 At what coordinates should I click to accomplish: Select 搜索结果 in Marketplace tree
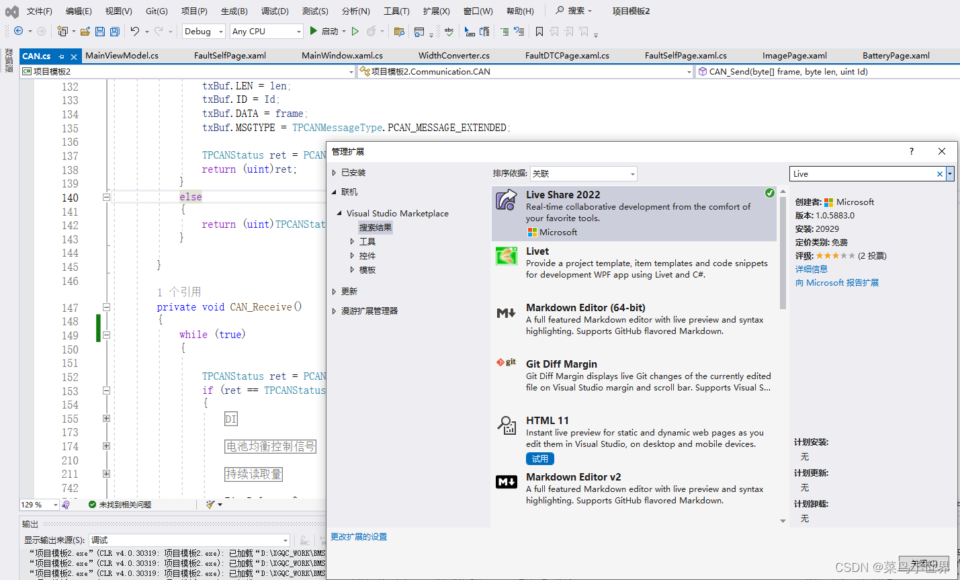pyautogui.click(x=376, y=227)
